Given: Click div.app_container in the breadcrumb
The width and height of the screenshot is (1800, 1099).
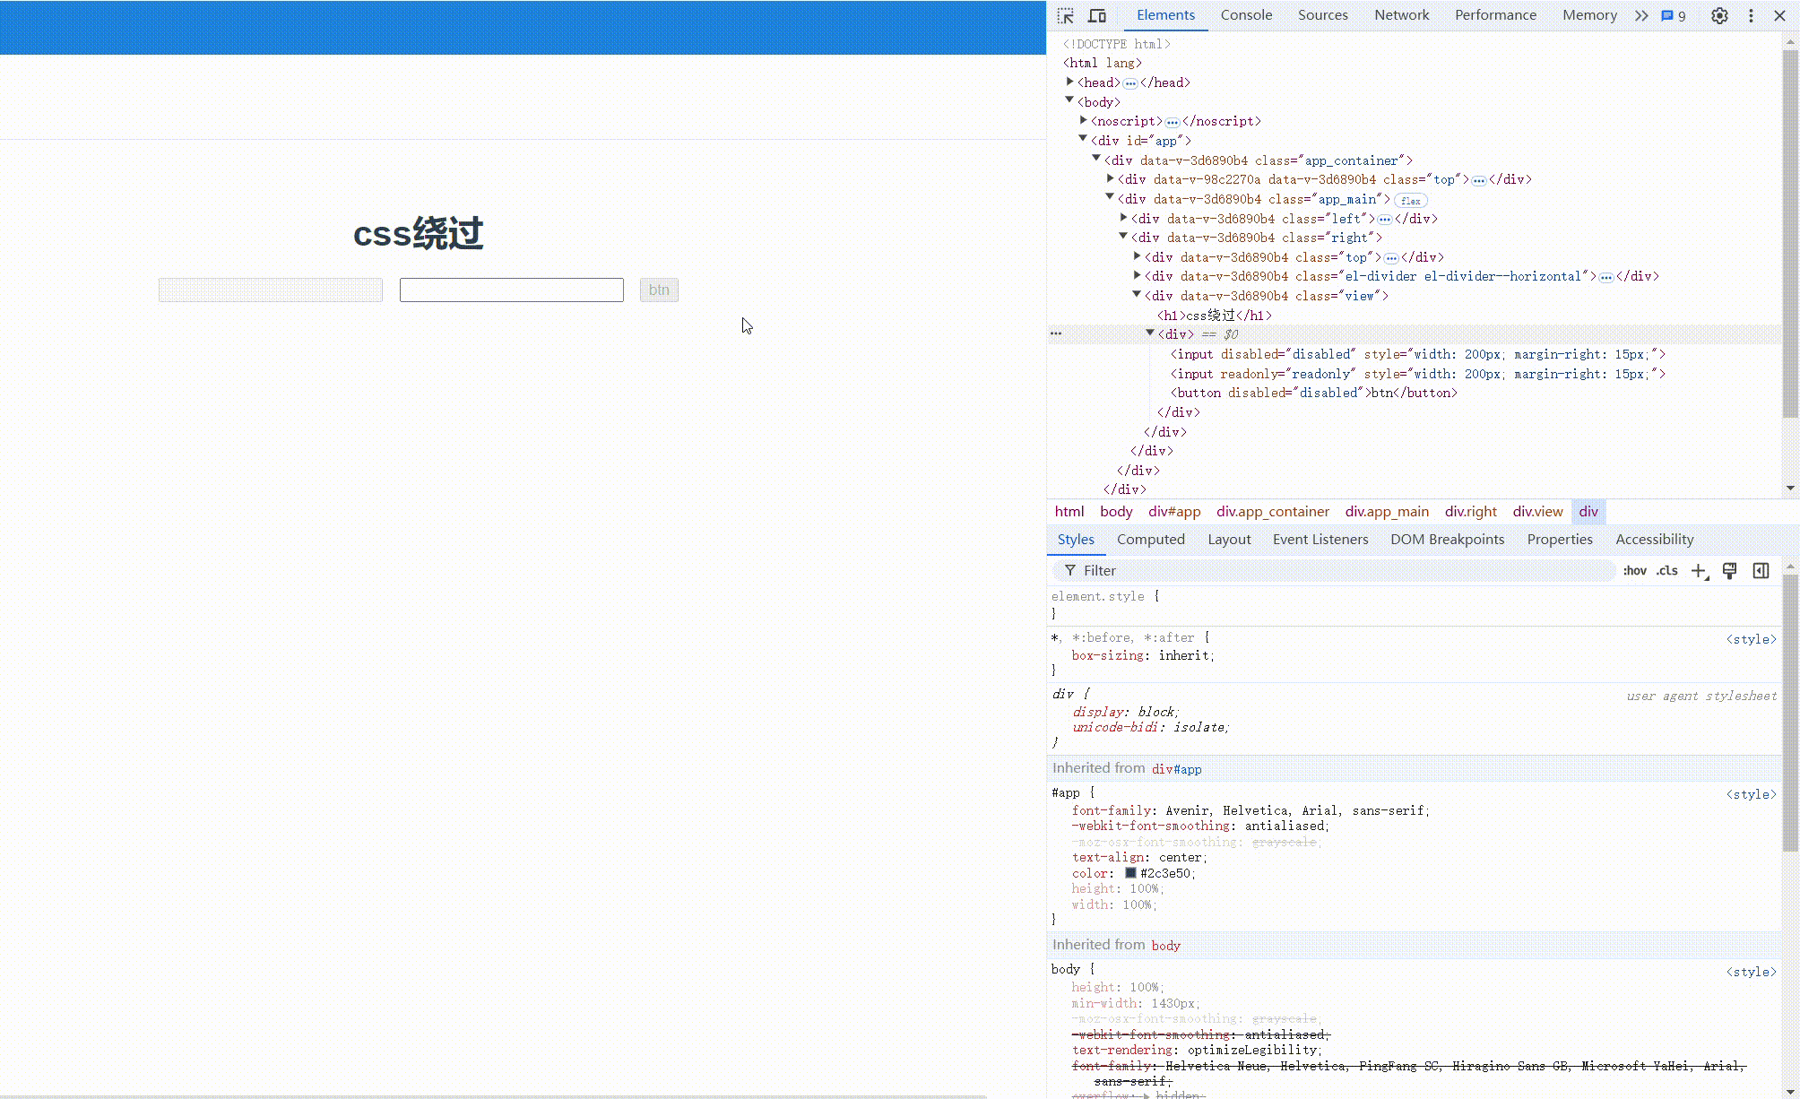Looking at the screenshot, I should [x=1273, y=512].
